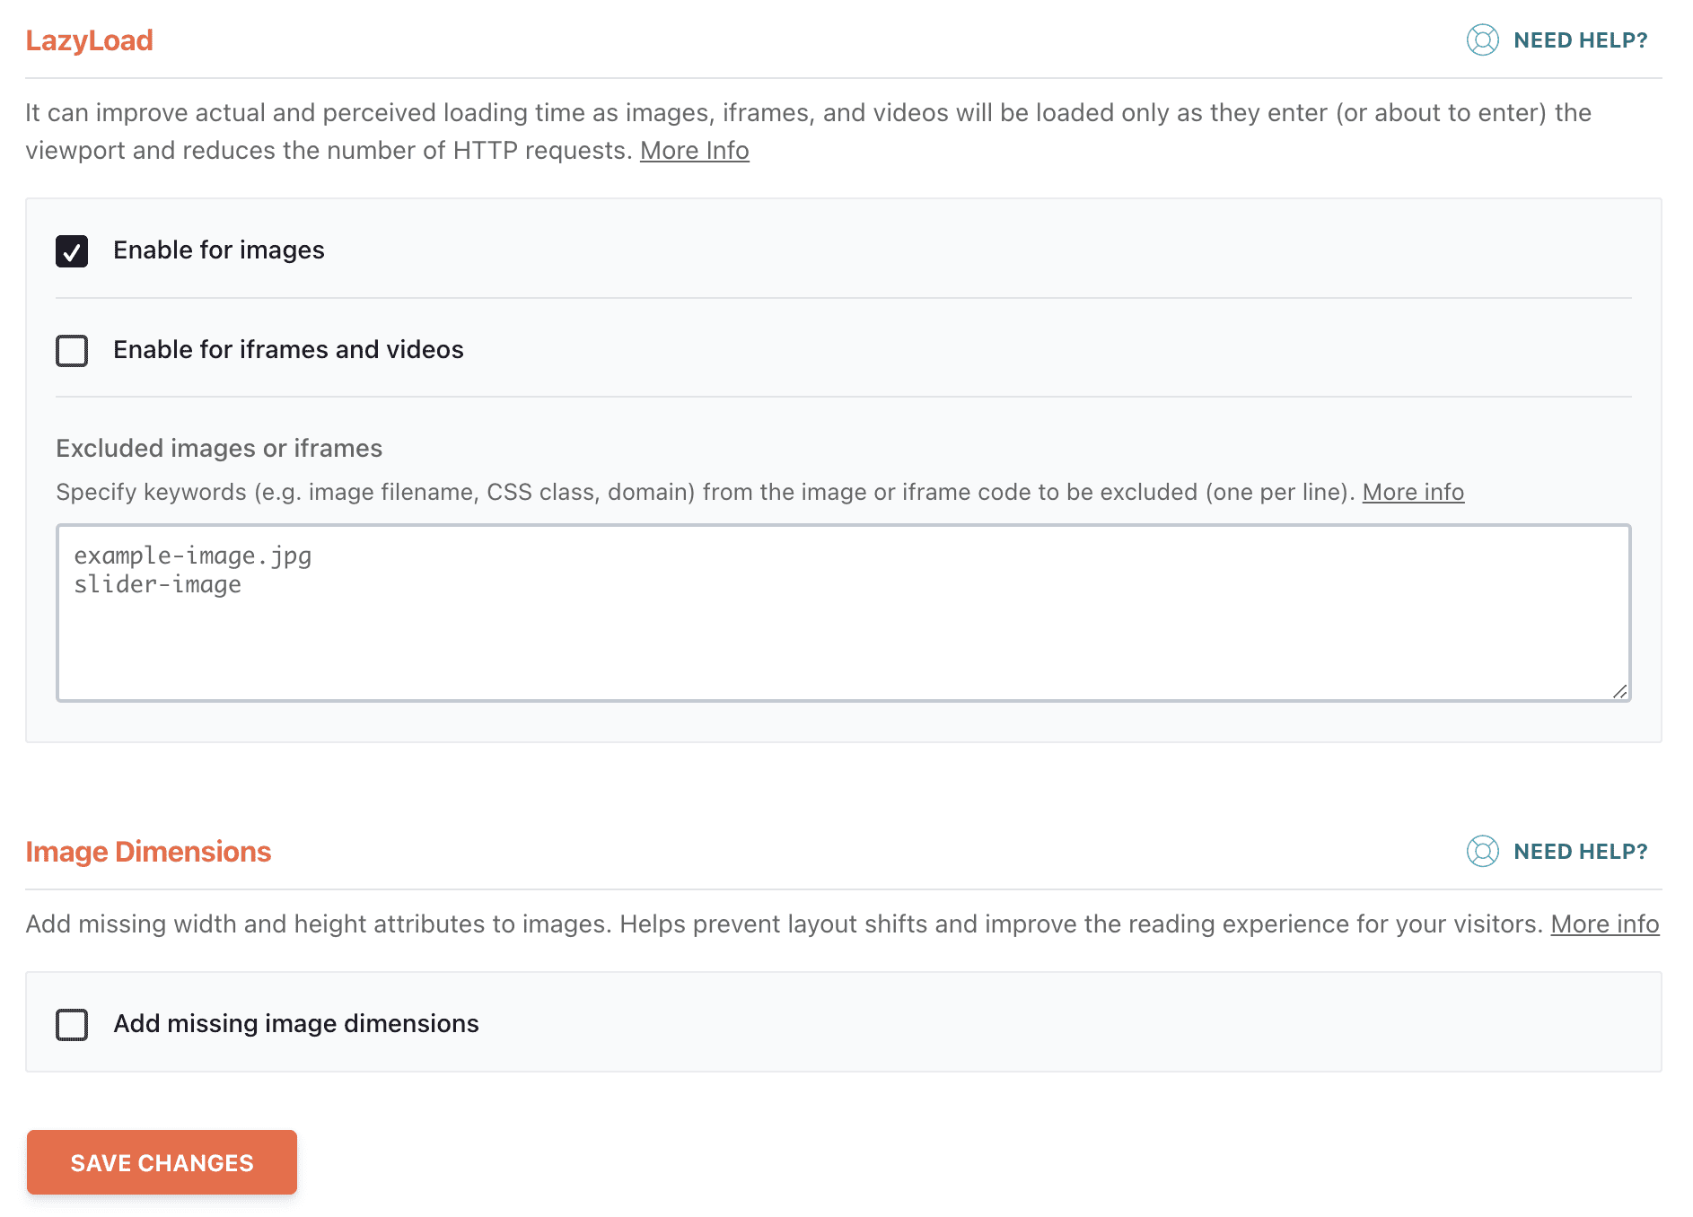Open the Image Dimensions NEED HELP? text link

coord(1580,852)
